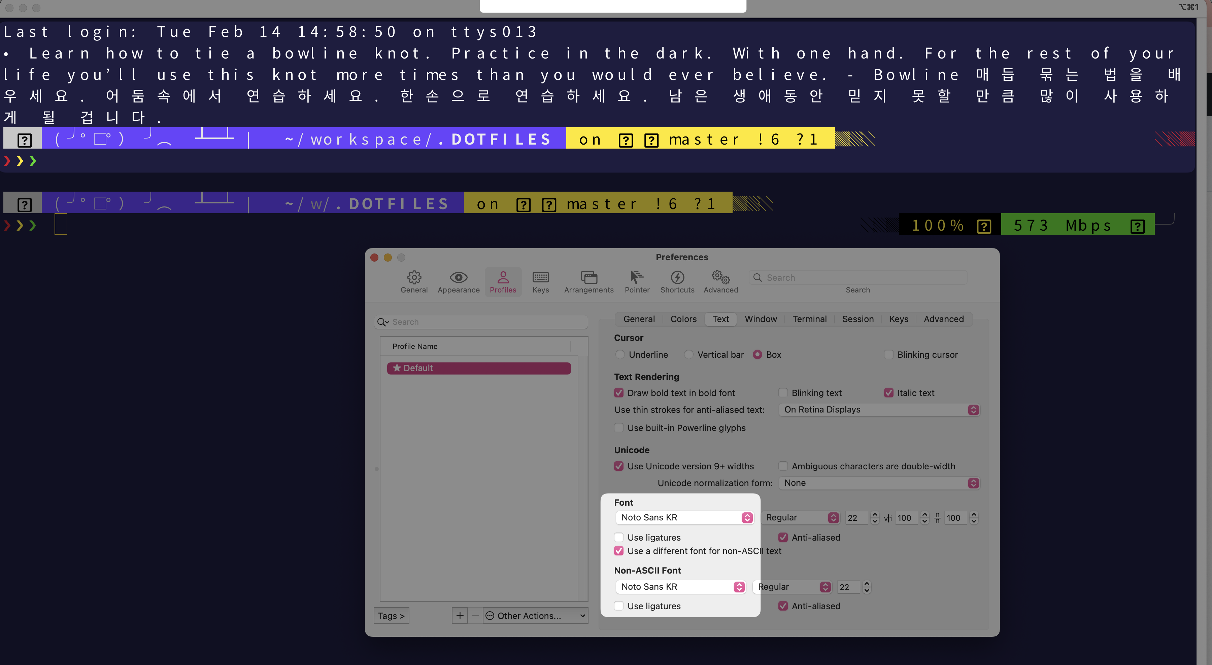Open the Arrangements preferences pane
Screen dimensions: 1212x665
[588, 281]
